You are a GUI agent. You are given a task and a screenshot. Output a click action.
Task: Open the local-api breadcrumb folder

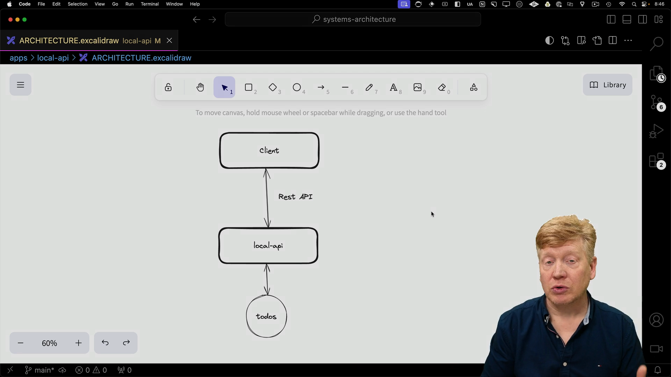(x=53, y=58)
